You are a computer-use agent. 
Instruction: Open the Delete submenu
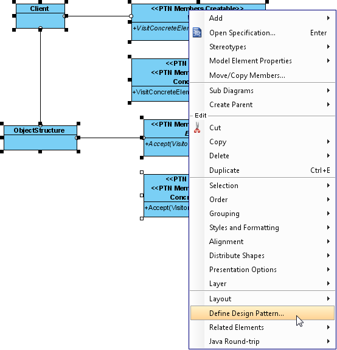coord(262,156)
